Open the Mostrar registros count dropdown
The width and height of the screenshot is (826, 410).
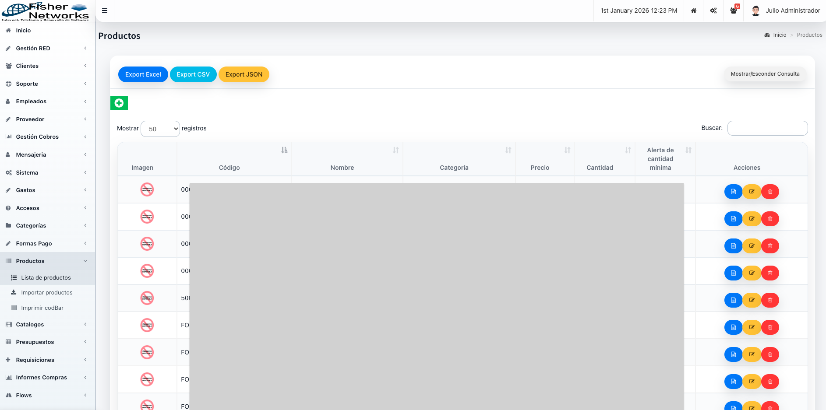160,129
